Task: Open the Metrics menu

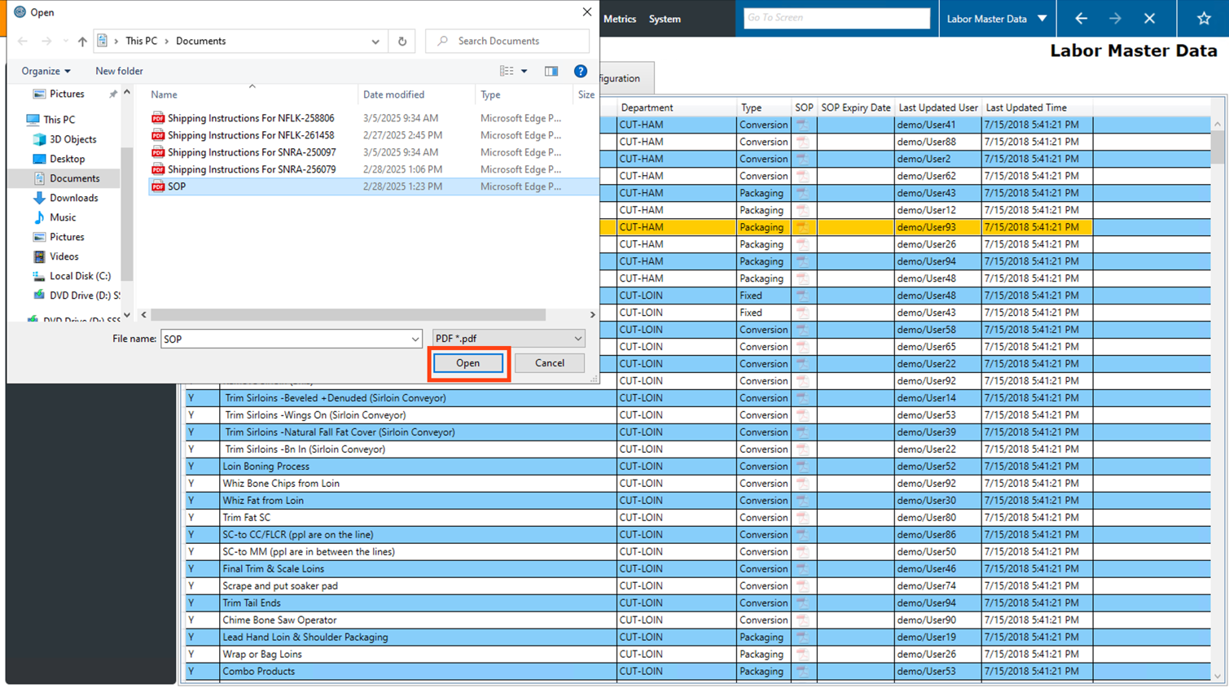Action: click(619, 19)
